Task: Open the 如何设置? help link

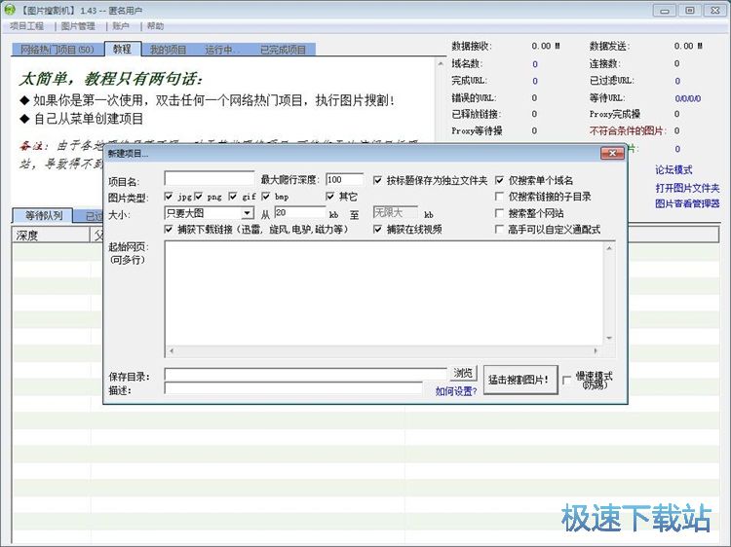Action: tap(456, 391)
